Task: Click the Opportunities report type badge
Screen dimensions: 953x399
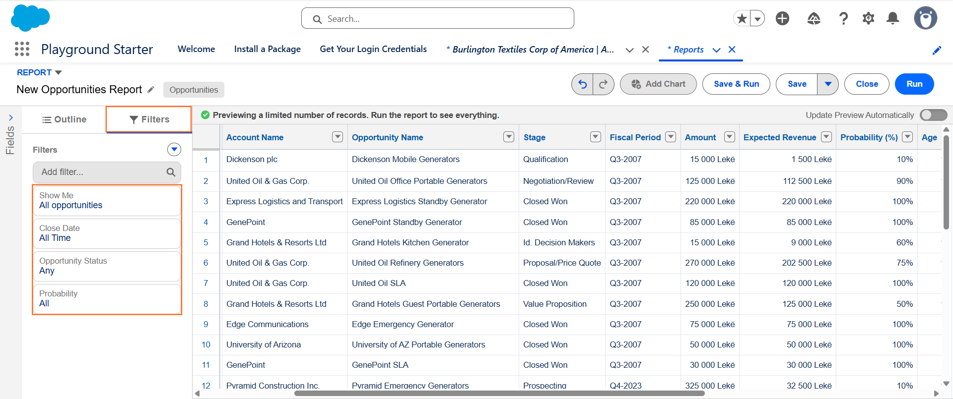Action: click(194, 90)
